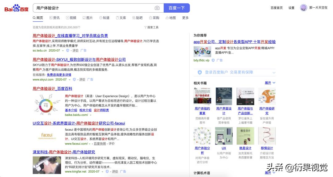The height and width of the screenshot is (177, 333).
Task: Click 评价 for www.skyui.com result
Action: (82, 80)
